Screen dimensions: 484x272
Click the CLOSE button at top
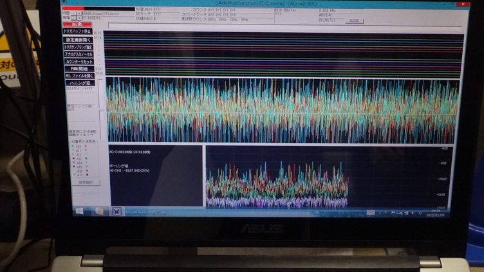pos(355,21)
